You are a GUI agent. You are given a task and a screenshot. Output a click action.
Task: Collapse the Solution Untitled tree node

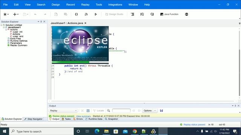[2, 25]
